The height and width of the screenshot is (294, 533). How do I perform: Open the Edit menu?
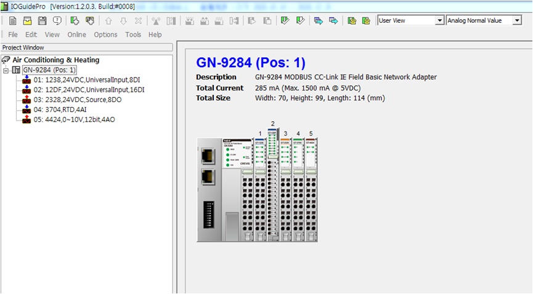31,34
